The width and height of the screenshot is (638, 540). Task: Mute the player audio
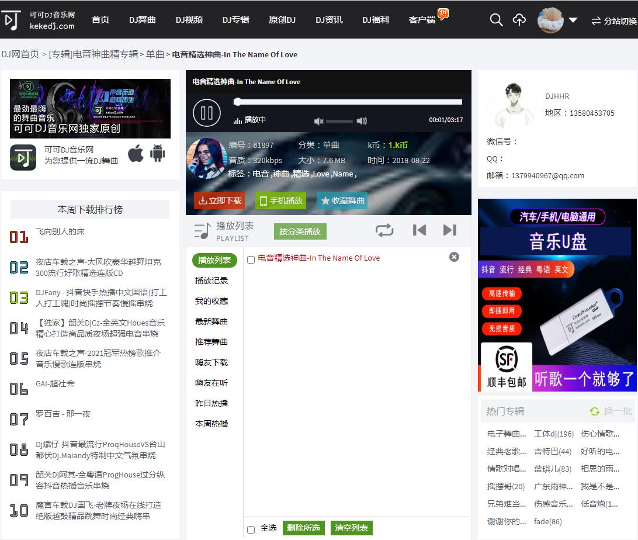pos(318,121)
